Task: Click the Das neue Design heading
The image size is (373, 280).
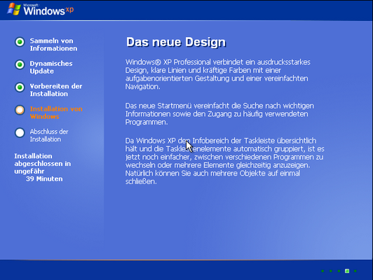Action: tap(176, 42)
